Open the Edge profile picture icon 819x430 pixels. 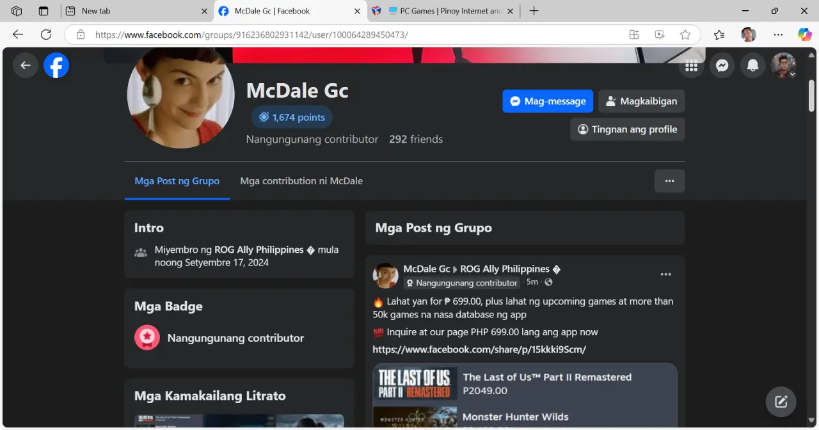click(x=749, y=35)
